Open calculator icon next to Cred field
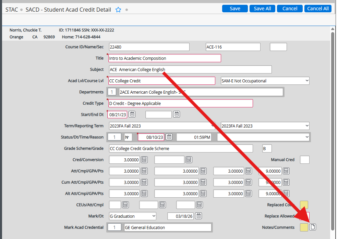 coord(144,160)
